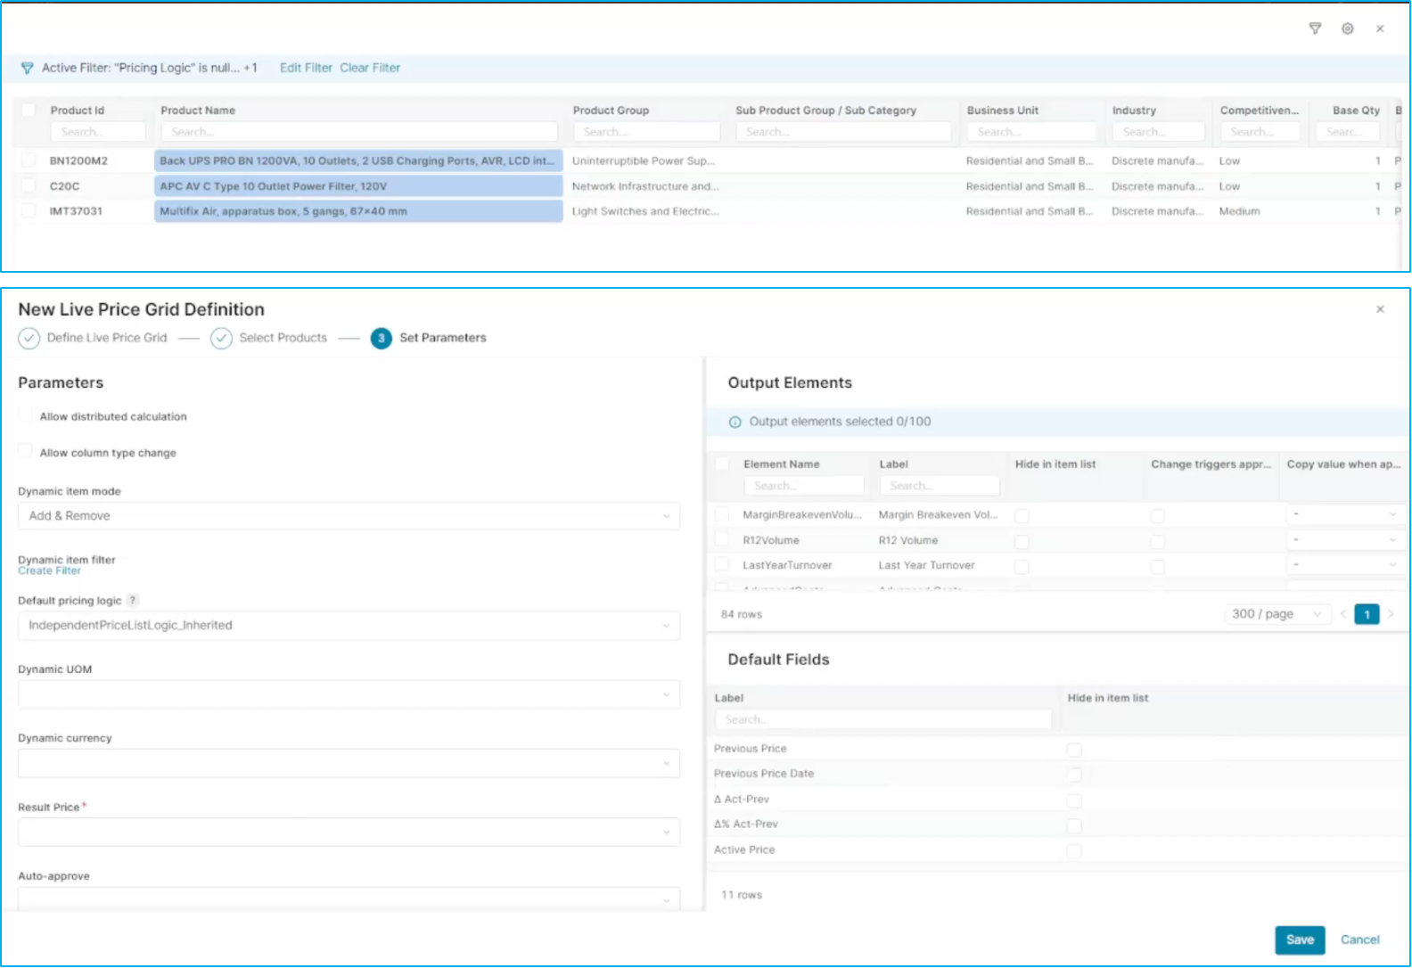The width and height of the screenshot is (1412, 968).
Task: Select 'APC AV C Type 10 Outlet Power Filter' cell
Action: [358, 186]
